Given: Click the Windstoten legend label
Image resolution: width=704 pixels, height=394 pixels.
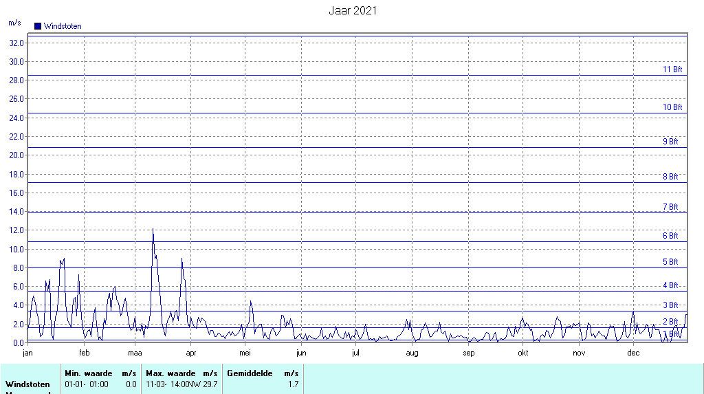Looking at the screenshot, I should [x=63, y=26].
